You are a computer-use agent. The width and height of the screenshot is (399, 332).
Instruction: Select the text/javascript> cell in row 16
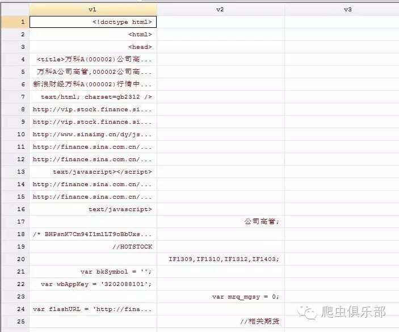tap(93, 209)
